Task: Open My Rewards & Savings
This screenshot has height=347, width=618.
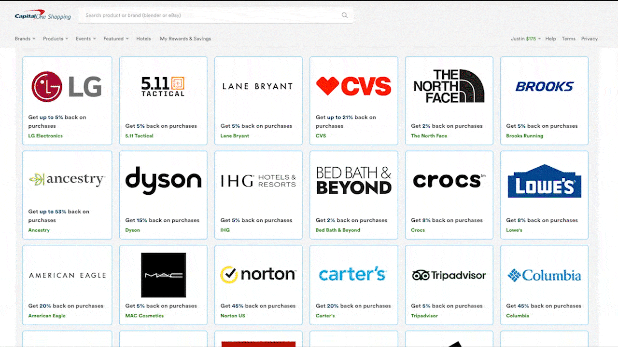Action: [185, 39]
